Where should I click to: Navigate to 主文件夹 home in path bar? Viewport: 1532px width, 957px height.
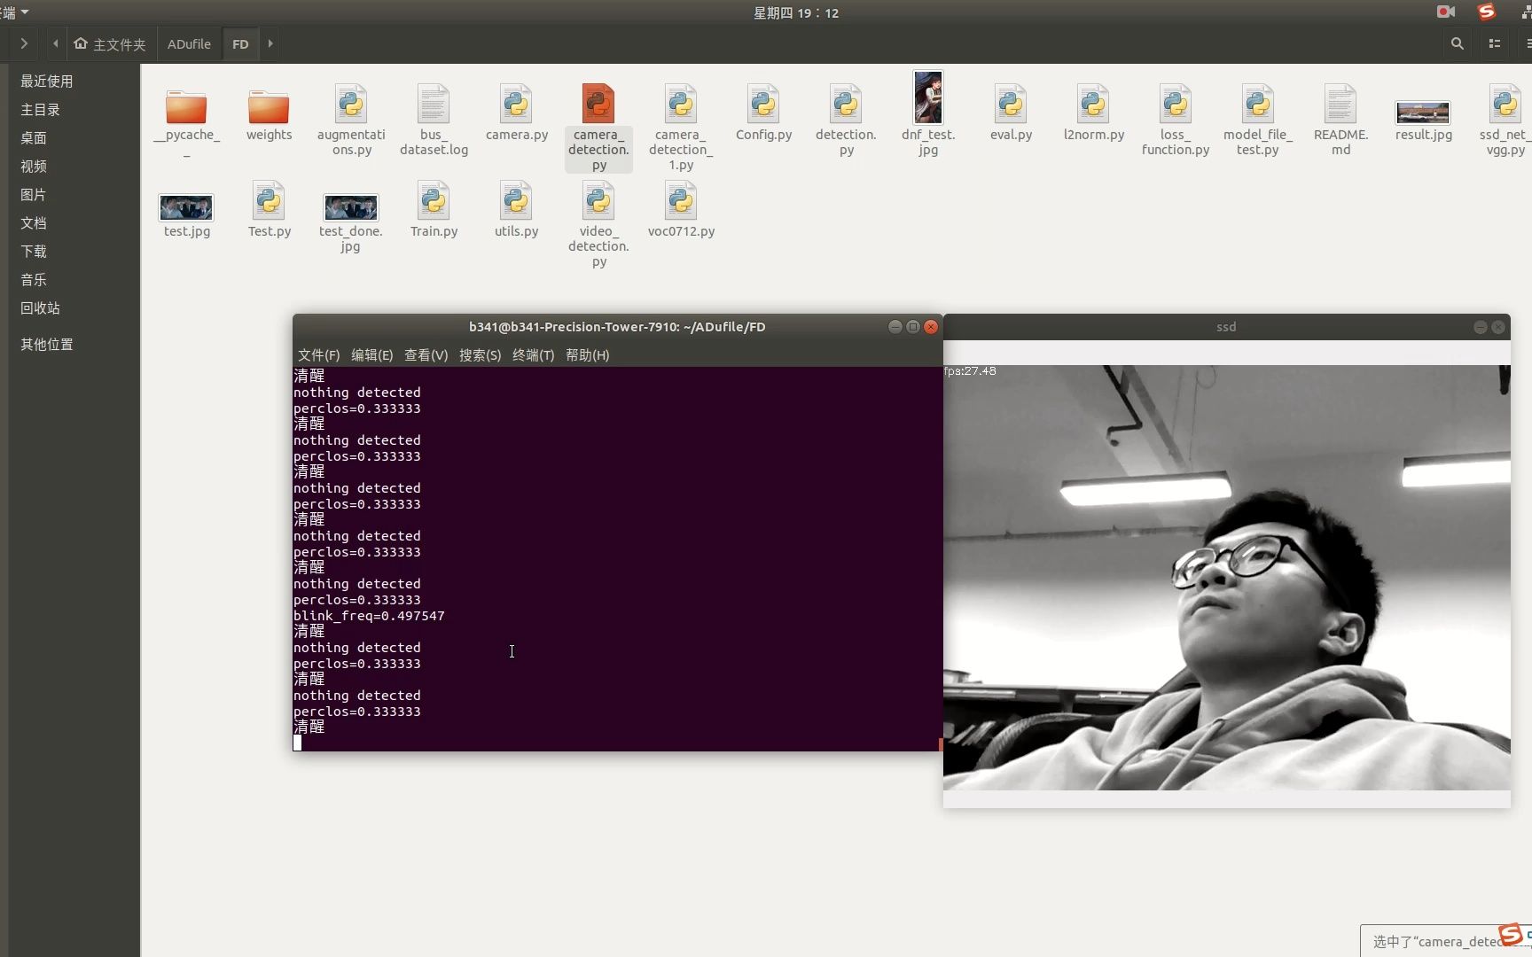tap(110, 43)
